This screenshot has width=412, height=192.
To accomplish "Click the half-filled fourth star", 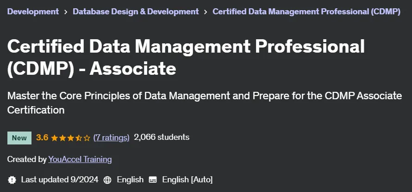I will [79, 138].
